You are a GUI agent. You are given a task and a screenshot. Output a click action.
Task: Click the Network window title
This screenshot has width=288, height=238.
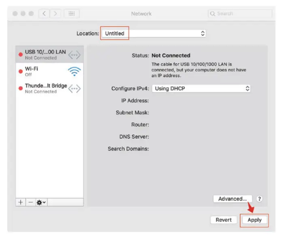click(x=141, y=14)
